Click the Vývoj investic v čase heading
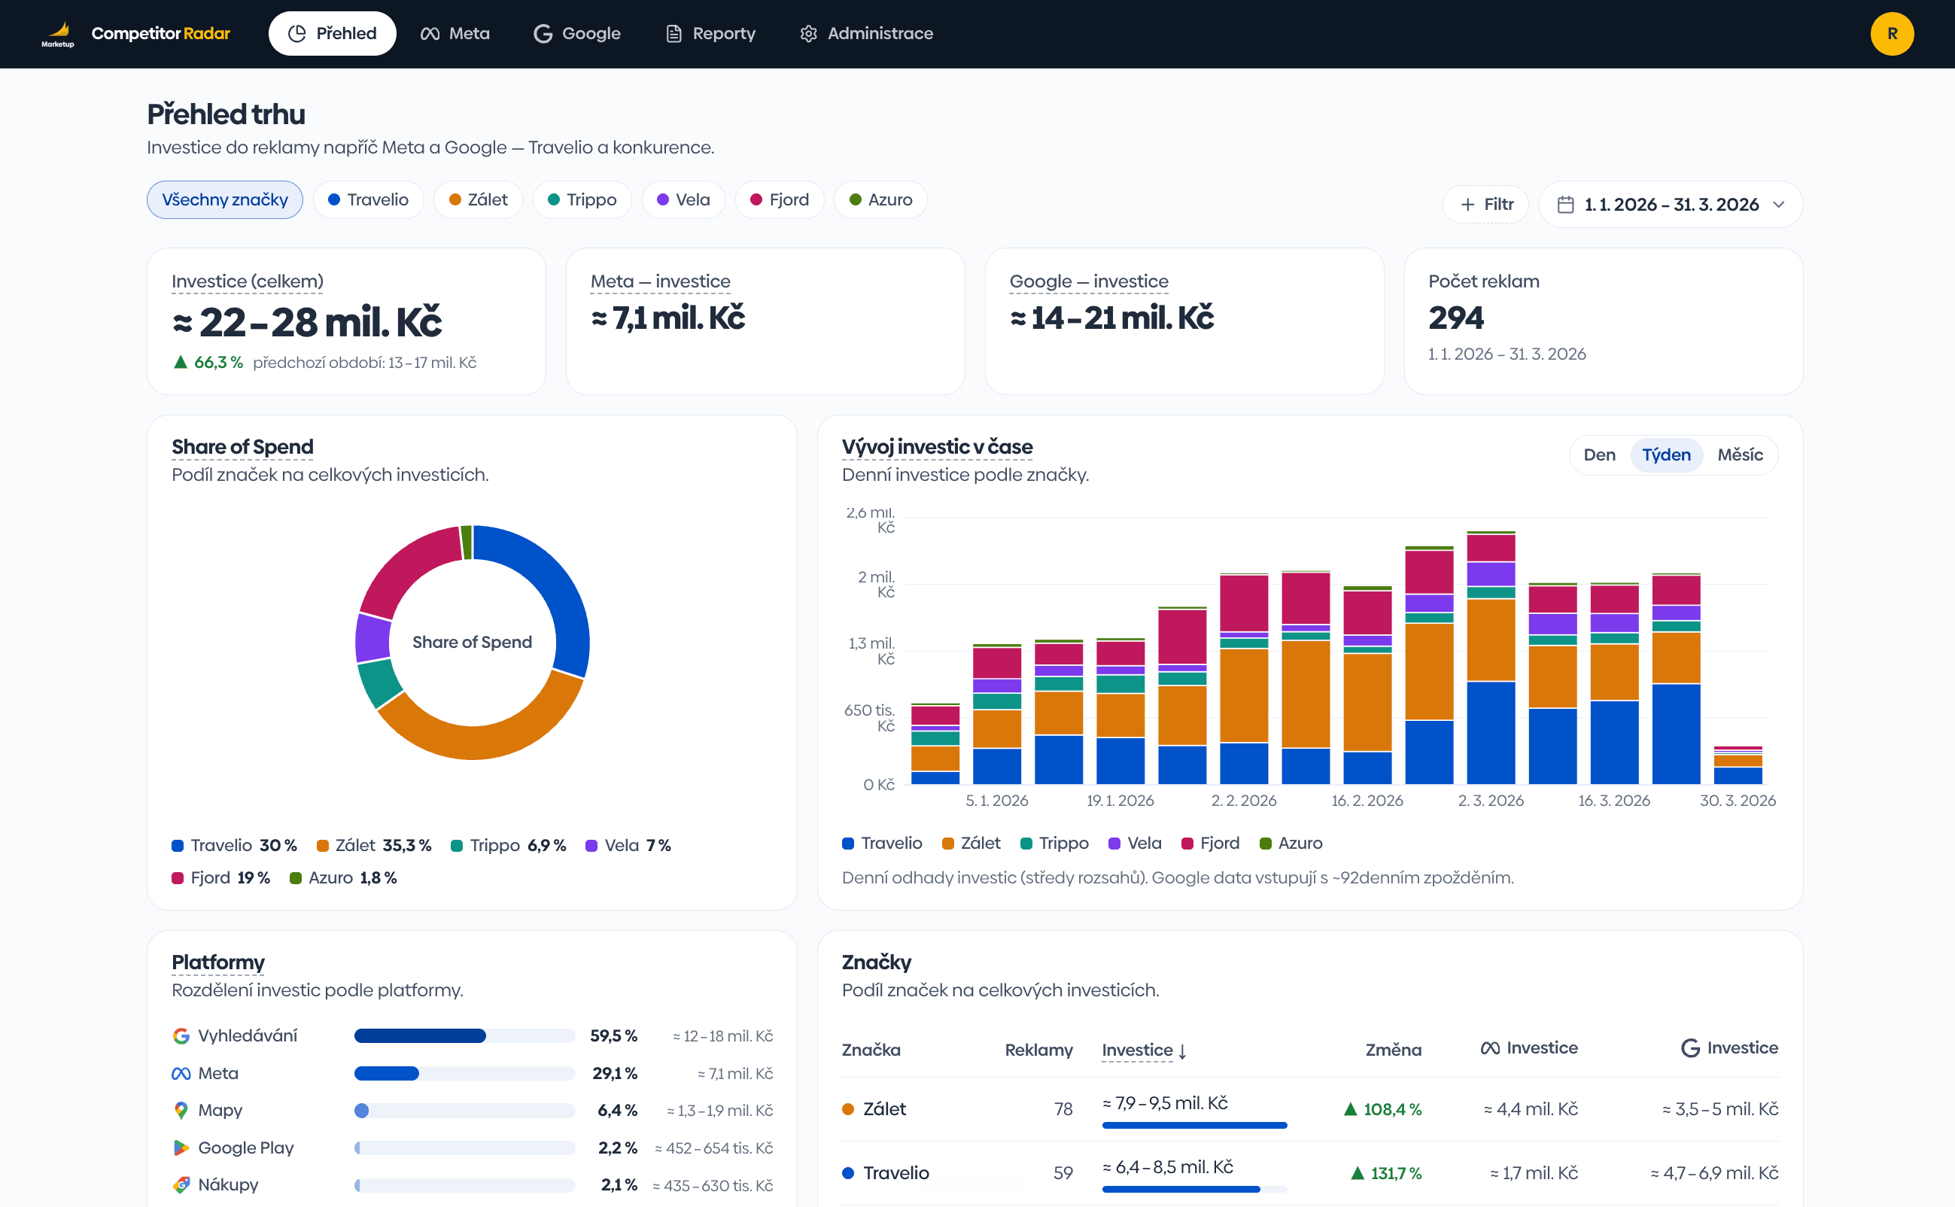Screen dimensions: 1955x1207 click(x=937, y=447)
